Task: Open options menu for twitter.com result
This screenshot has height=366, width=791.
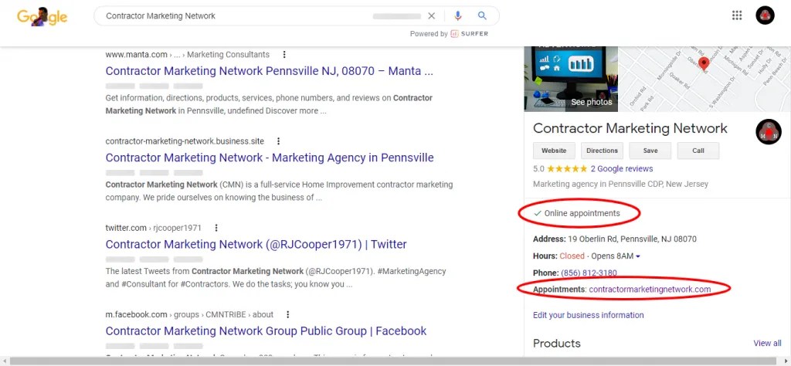Action: [216, 228]
